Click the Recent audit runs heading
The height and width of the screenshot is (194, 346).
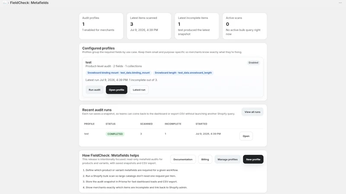97,110
